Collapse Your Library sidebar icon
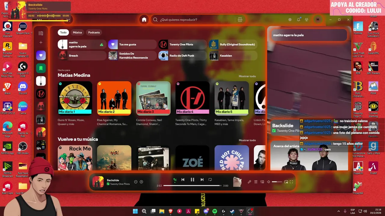Image resolution: width=385 pixels, height=216 pixels. coord(41,33)
